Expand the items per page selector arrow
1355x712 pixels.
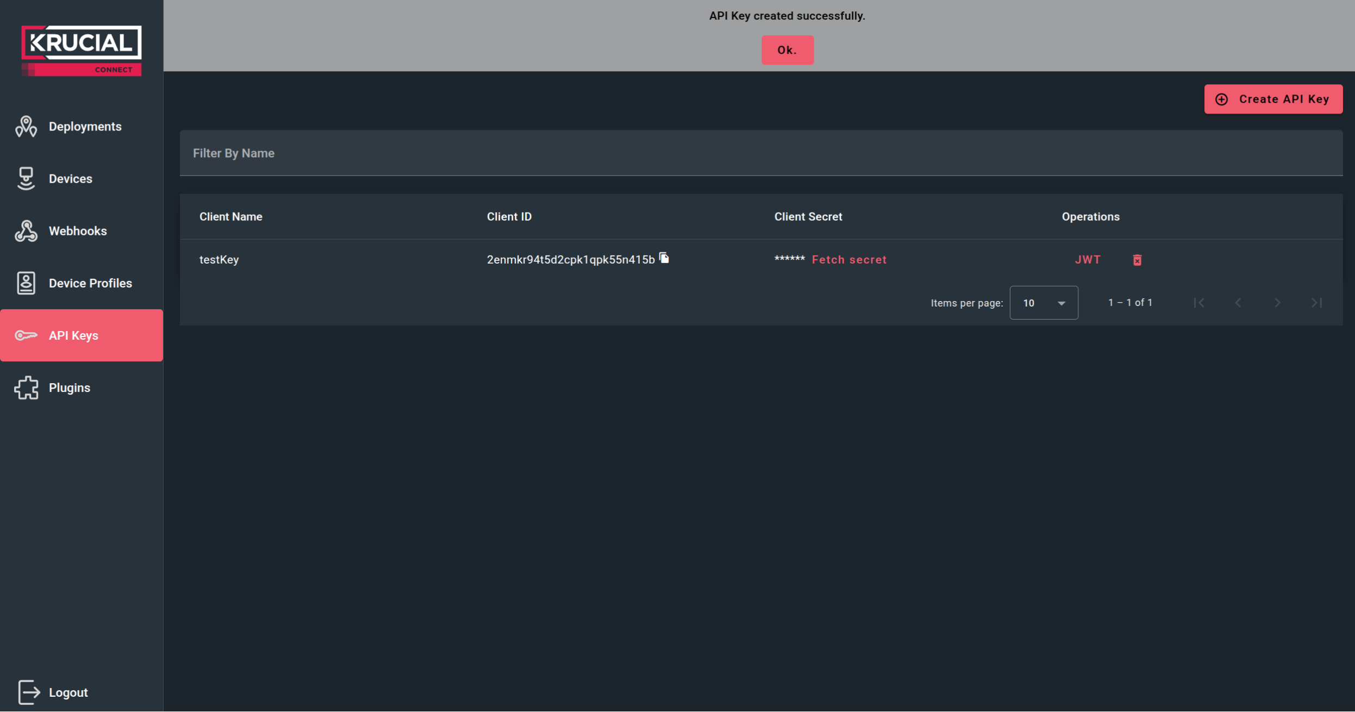(1060, 303)
